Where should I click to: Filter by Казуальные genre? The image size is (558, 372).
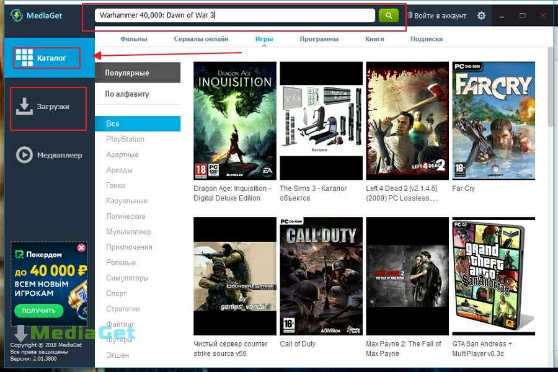[x=126, y=201]
